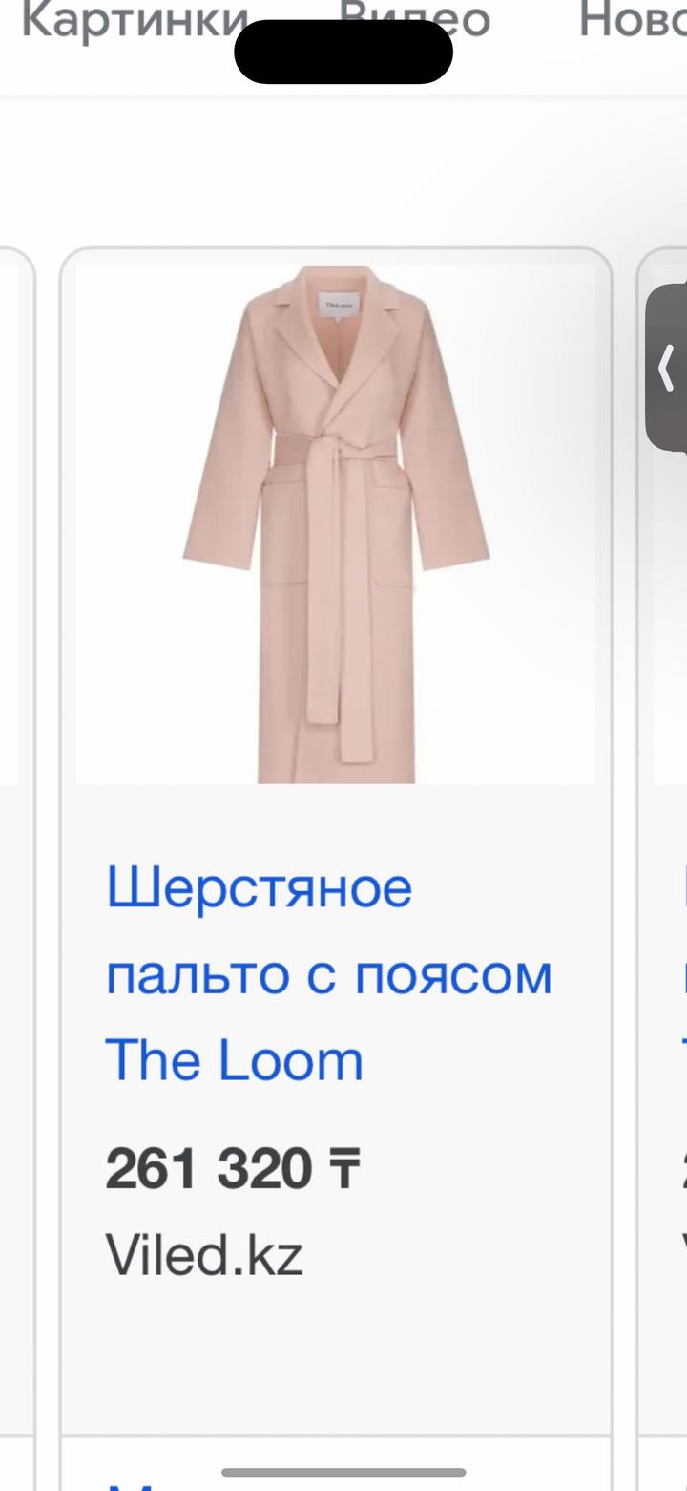Image resolution: width=687 pixels, height=1491 pixels.
Task: Tap the home indicator bar at screen bottom
Action: click(343, 1472)
